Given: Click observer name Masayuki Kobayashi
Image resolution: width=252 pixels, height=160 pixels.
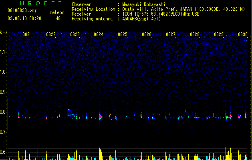Looking at the screenshot, I should [144, 4].
